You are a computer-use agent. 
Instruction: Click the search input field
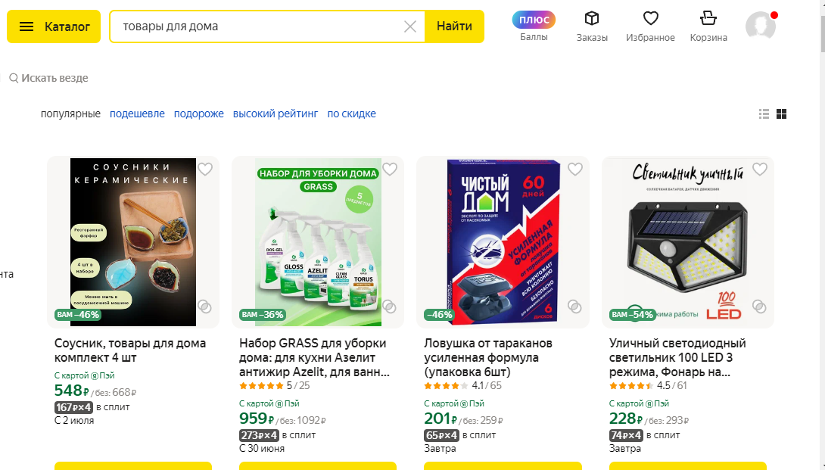point(257,26)
